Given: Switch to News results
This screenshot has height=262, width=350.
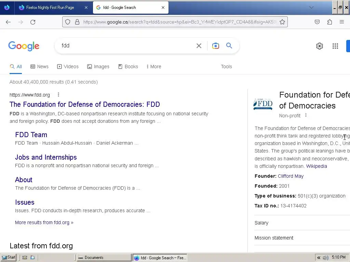Looking at the screenshot, I should pos(40,67).
